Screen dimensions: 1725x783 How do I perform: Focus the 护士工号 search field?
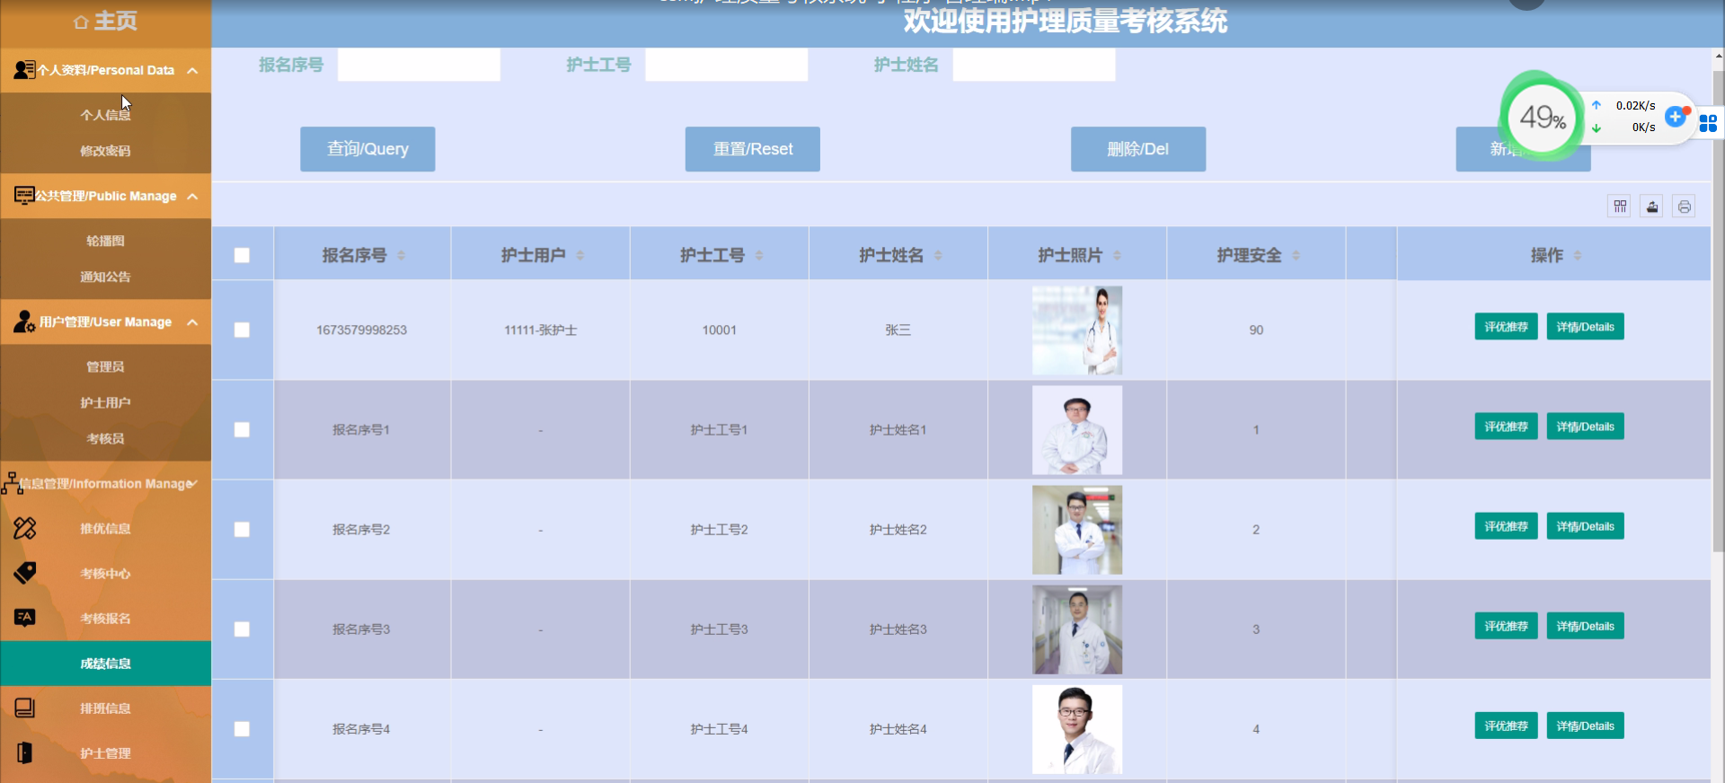pos(726,65)
